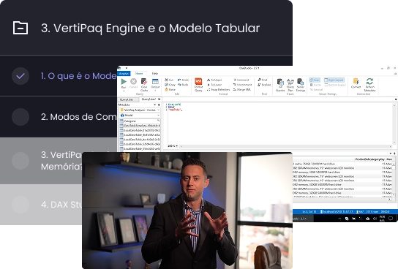
Task: Click the orange Format Query icon
Action: (198, 81)
